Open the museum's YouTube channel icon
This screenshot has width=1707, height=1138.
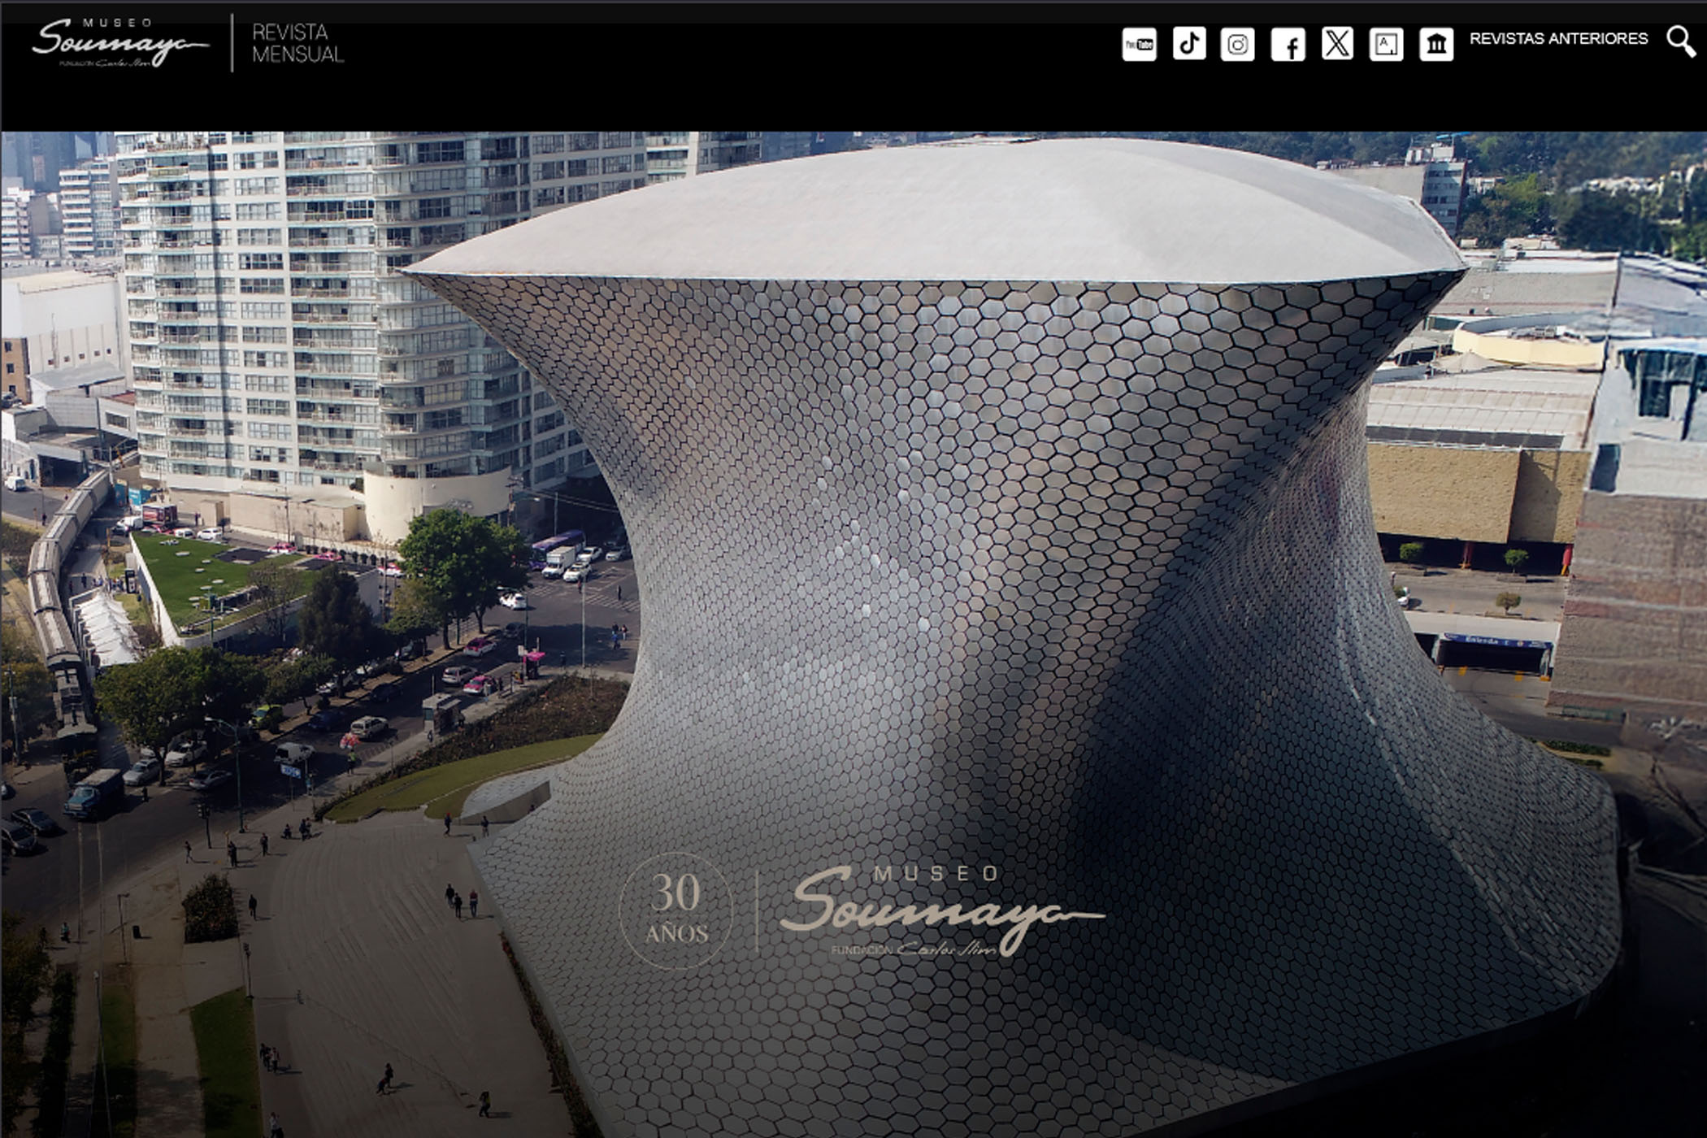(1139, 44)
